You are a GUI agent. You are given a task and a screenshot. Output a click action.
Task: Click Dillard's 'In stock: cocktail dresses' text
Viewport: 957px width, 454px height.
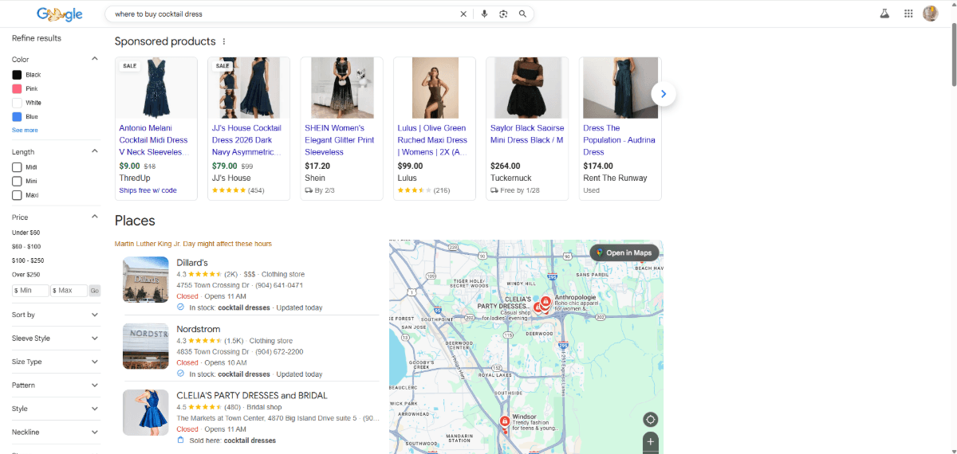click(230, 307)
